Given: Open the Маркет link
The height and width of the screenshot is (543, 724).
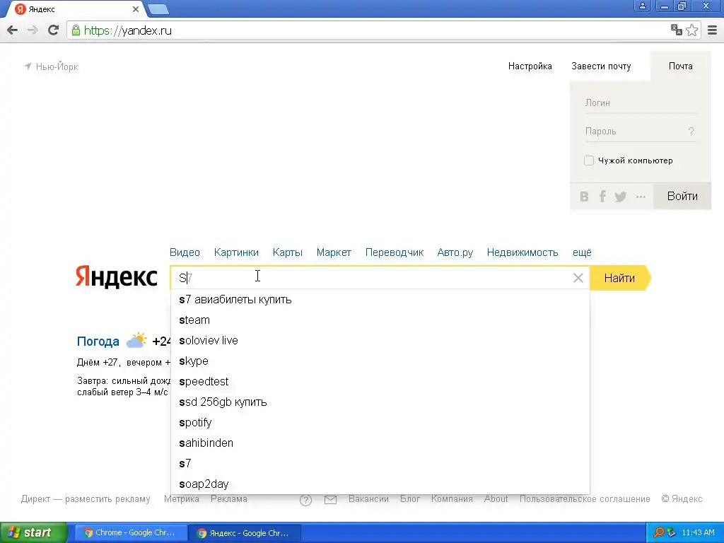Looking at the screenshot, I should coord(334,252).
